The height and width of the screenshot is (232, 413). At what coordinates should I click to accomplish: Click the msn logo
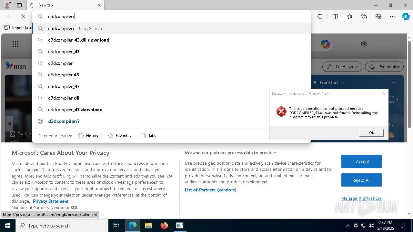tap(15, 66)
